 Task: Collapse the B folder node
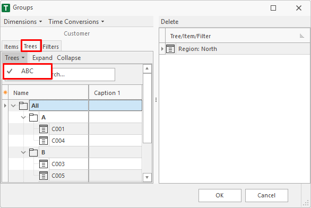coord(23,152)
